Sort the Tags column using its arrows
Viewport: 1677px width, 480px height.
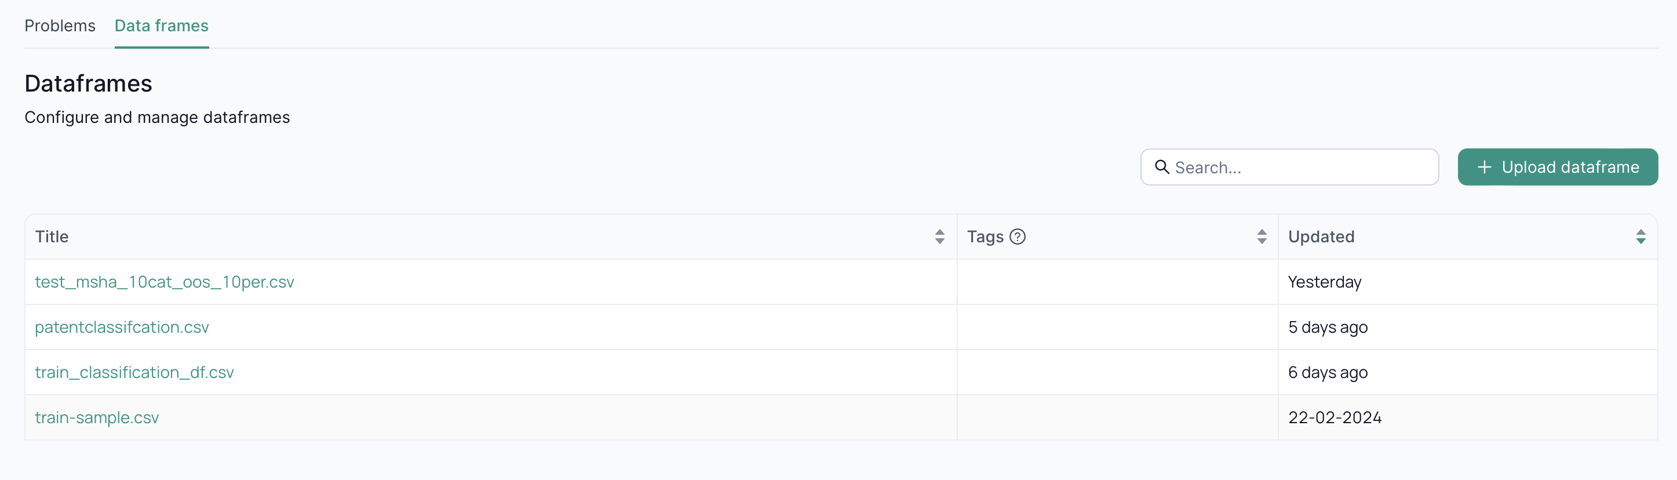[x=1263, y=237]
